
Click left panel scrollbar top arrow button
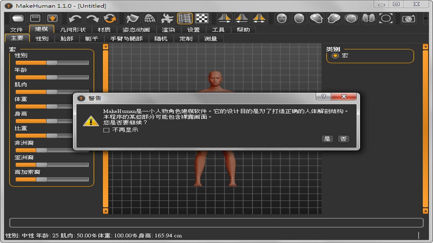click(x=106, y=47)
